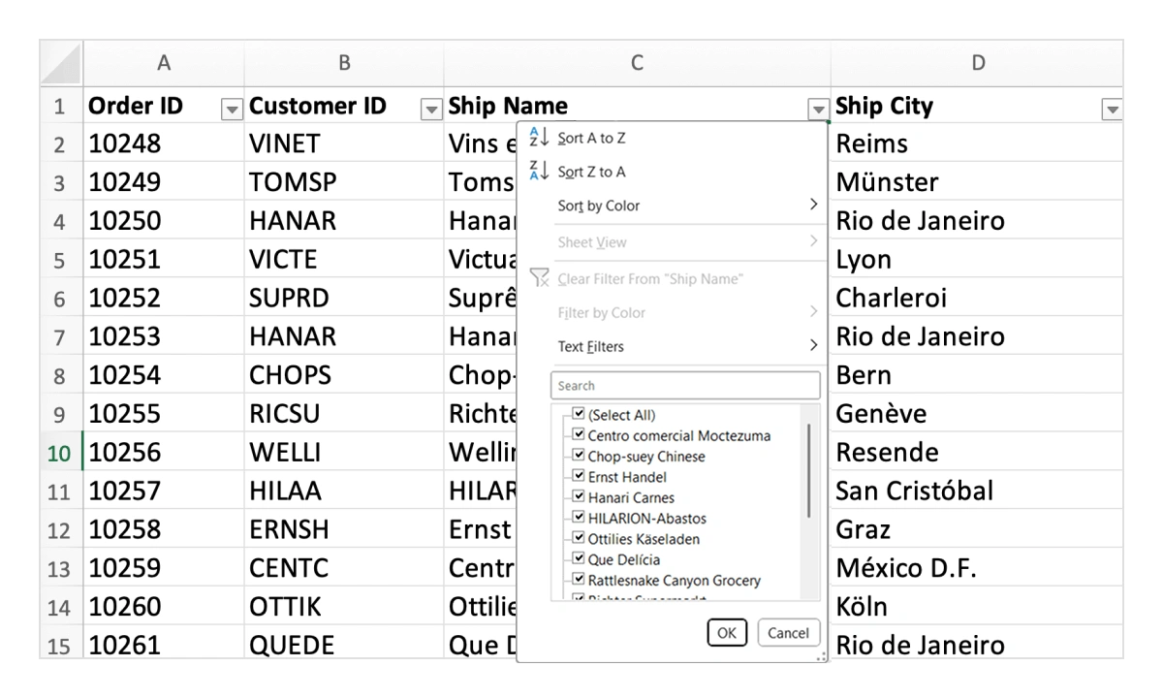Screen dimensions: 1163x698
Task: Uncheck Ernst Handel in the filter list
Action: tap(579, 476)
